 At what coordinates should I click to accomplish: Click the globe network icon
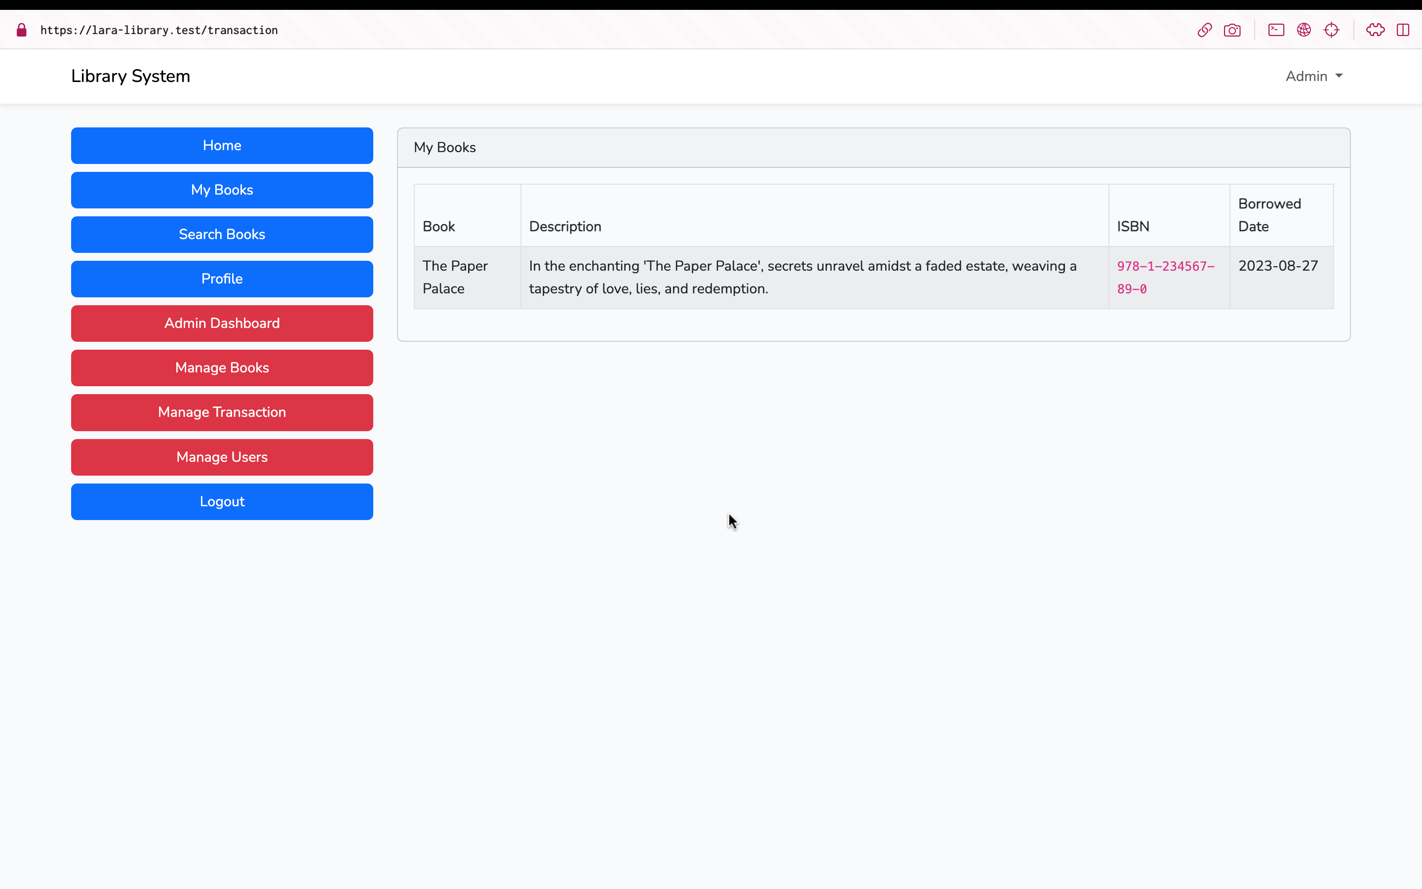[x=1304, y=30]
